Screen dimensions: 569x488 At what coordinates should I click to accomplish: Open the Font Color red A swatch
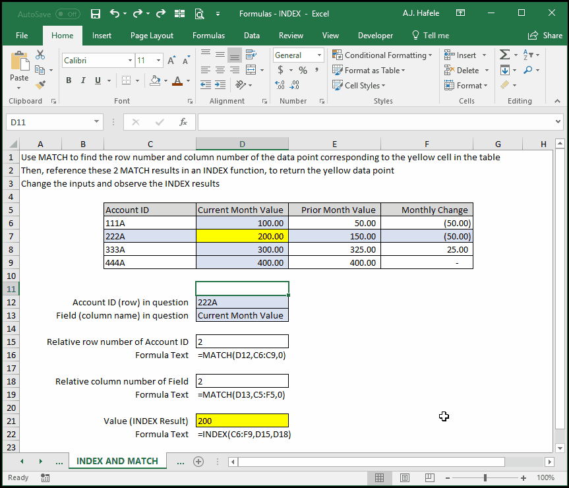(x=177, y=80)
